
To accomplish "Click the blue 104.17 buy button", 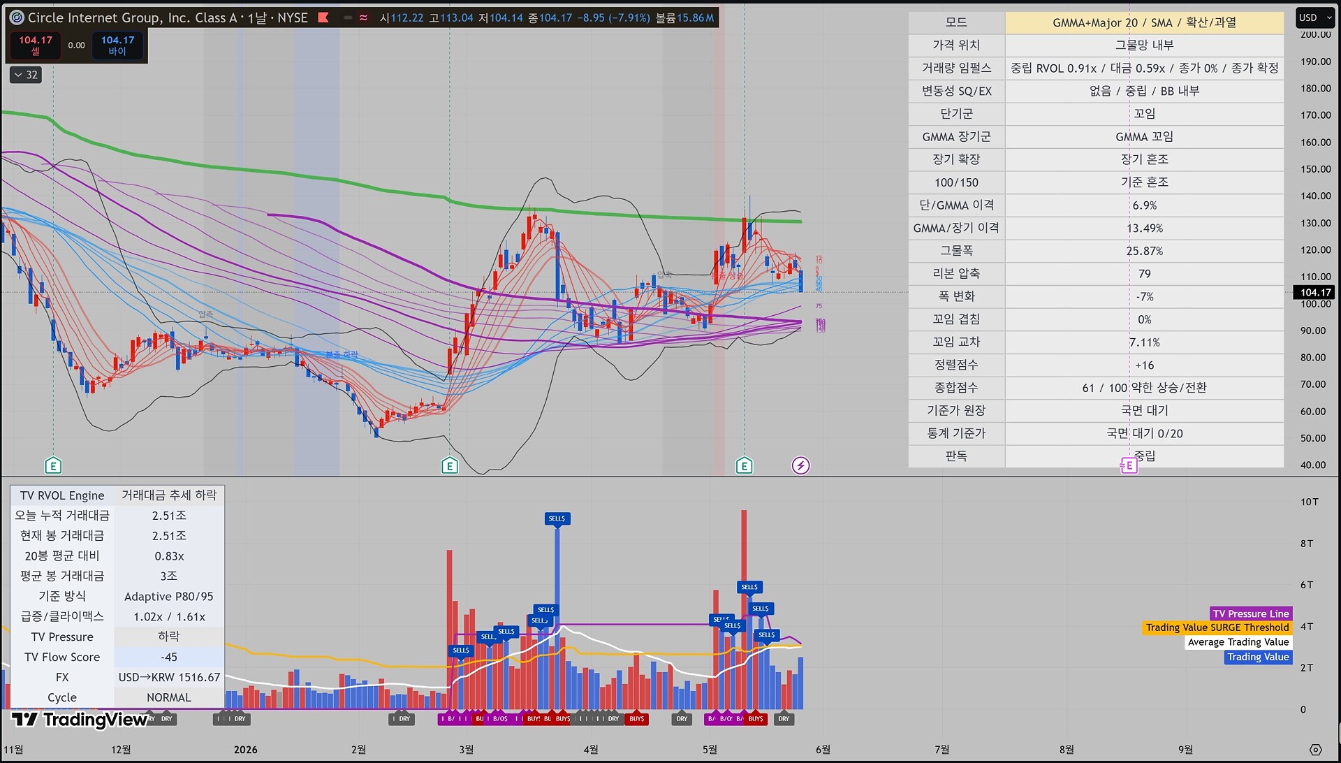I will point(117,45).
